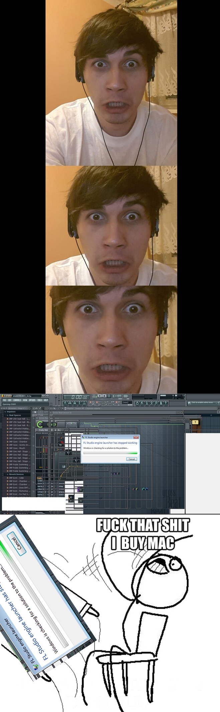
Task: Open the VIEW menu
Action: coord(25,400)
